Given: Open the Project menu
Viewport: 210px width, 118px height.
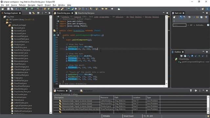Looking at the screenshot, I should (48, 5).
